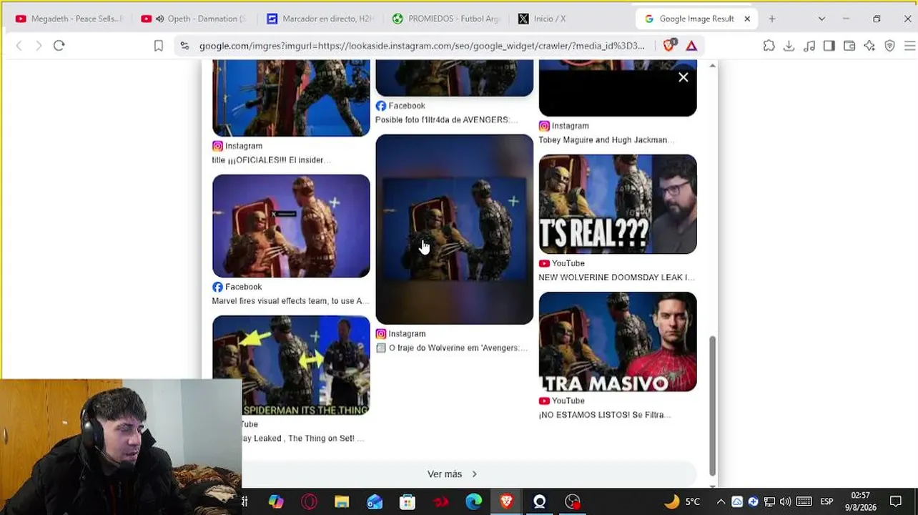Click the Facebook source above 'Posible foto'
Viewport: 918px width, 515px height.
tap(400, 106)
